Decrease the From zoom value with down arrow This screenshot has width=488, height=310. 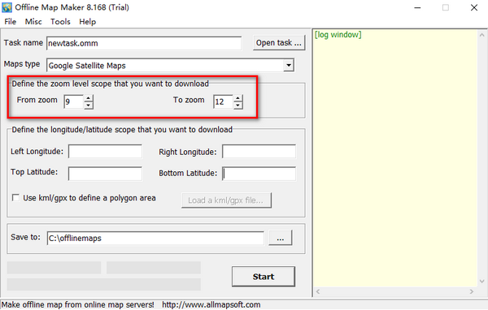click(x=89, y=105)
